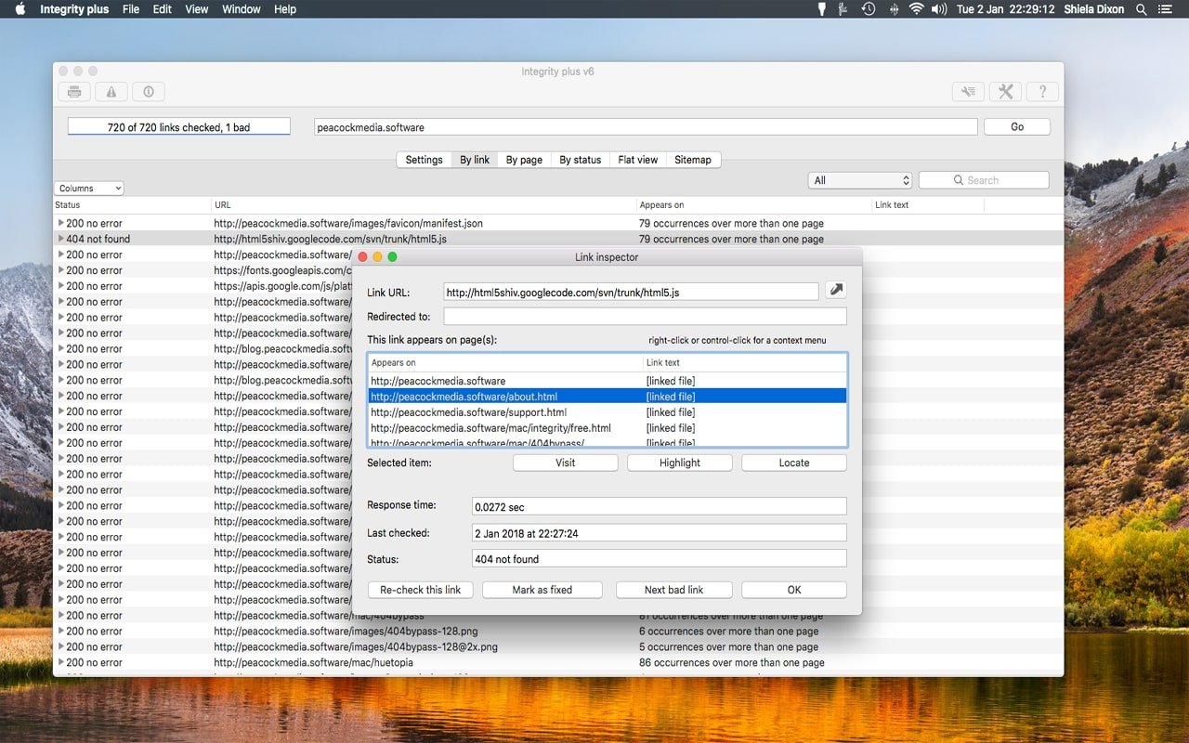Switch to the By status tab
The width and height of the screenshot is (1189, 743).
click(580, 160)
